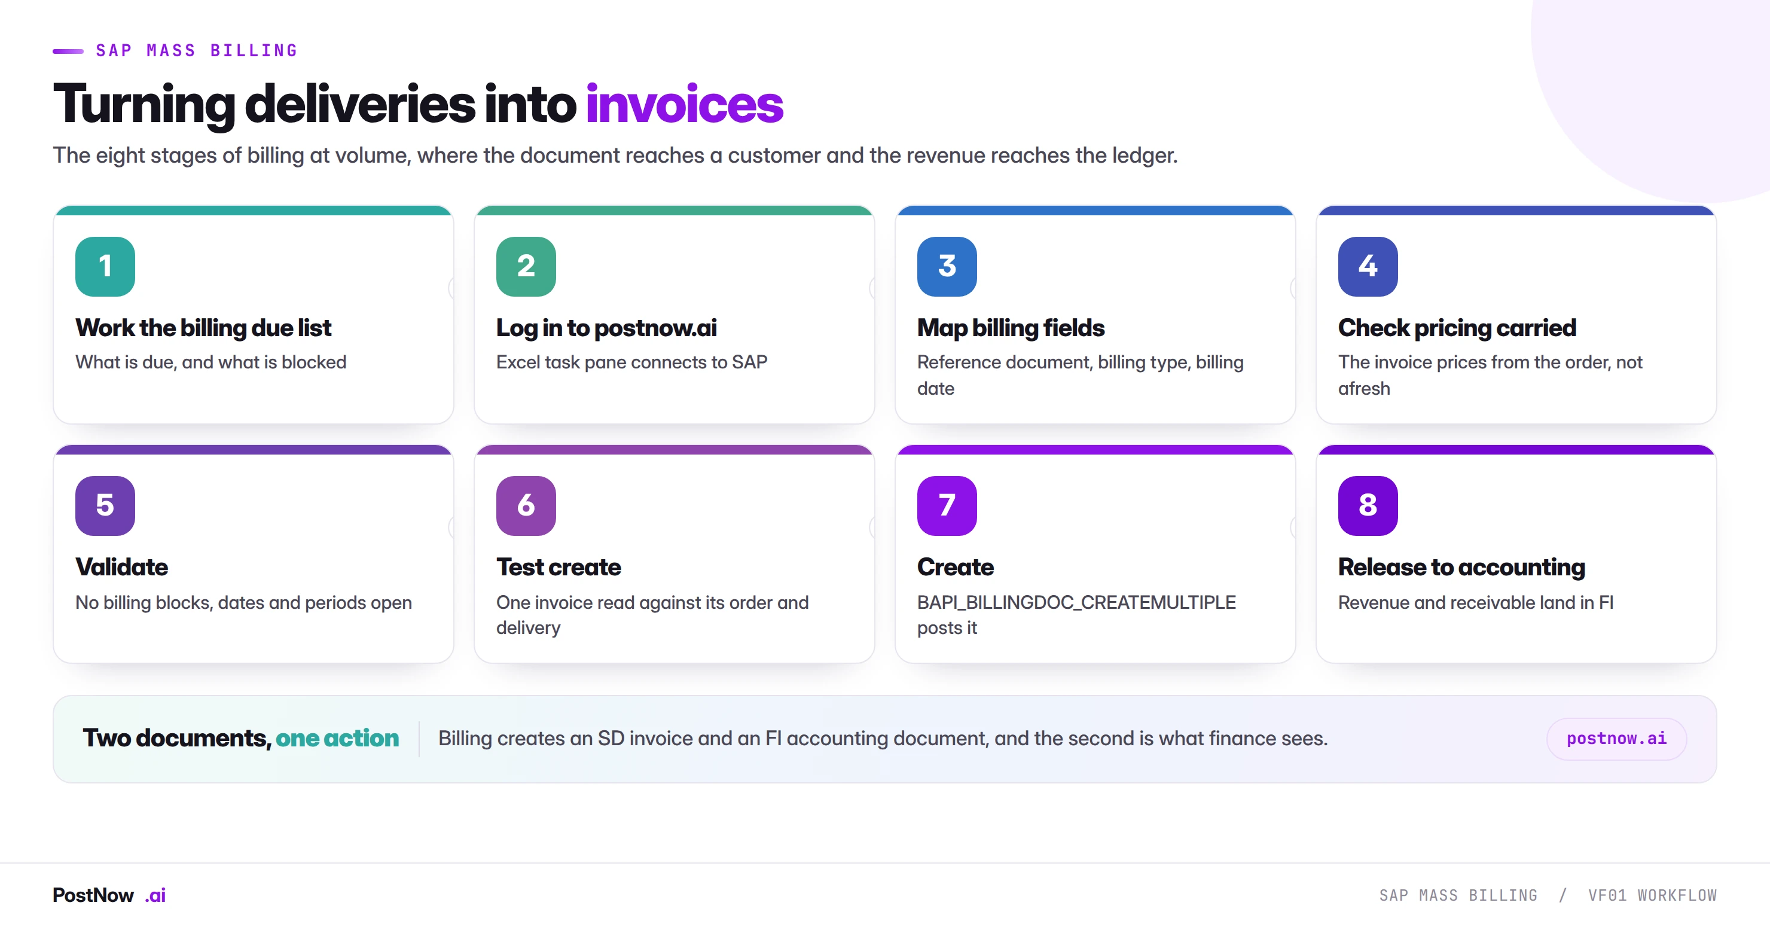Click the step 6 number badge
1770x933 pixels.
point(526,505)
